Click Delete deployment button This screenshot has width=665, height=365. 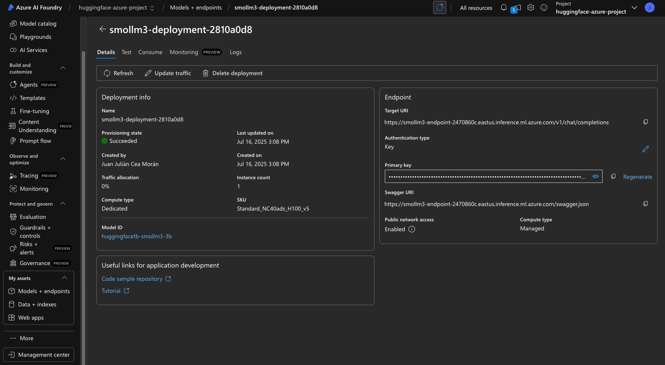coord(233,73)
